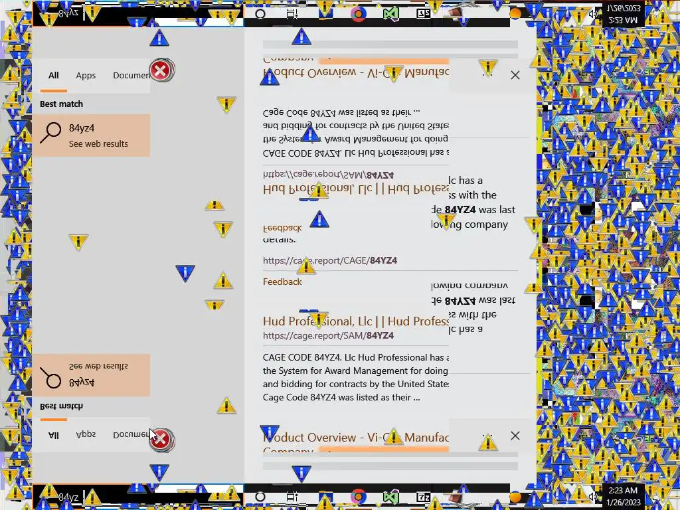Click the upside-down Feedback link
680x510 pixels.
[x=282, y=228]
